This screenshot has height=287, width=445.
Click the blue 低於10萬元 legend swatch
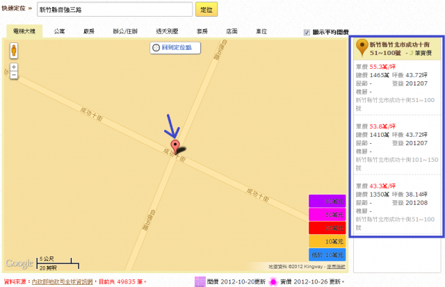(327, 254)
